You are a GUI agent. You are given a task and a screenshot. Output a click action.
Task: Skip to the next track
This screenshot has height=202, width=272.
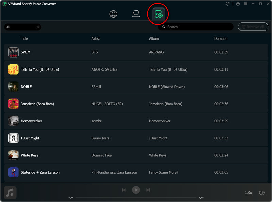[x=148, y=190]
